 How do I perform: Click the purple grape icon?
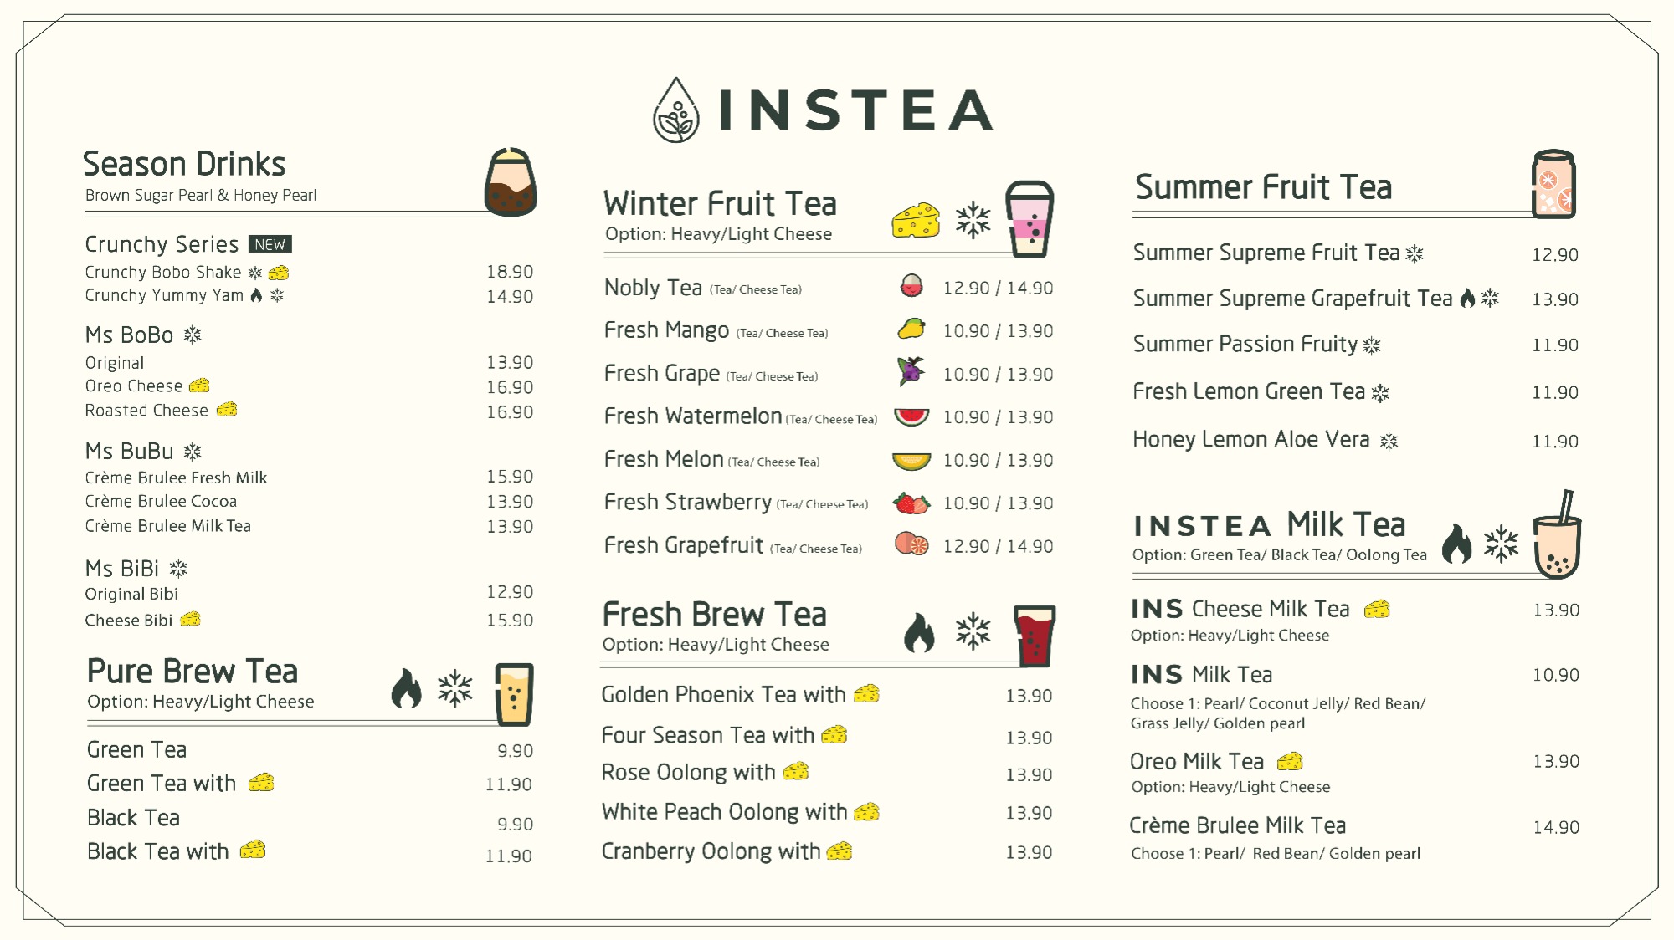[x=911, y=371]
